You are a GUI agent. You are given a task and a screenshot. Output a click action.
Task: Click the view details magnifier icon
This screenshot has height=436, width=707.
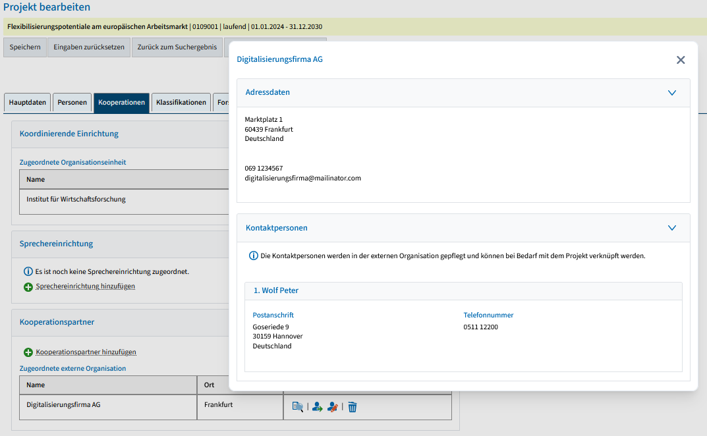[298, 407]
